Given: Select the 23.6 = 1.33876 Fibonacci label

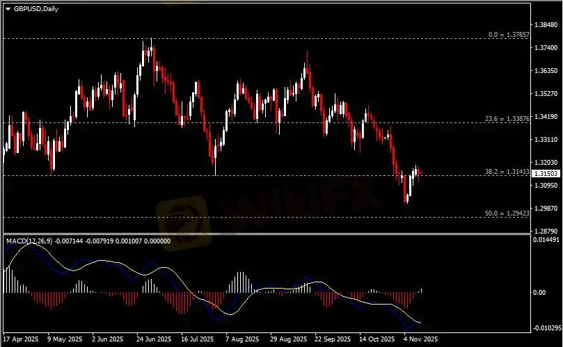Looking at the screenshot, I should [x=507, y=119].
